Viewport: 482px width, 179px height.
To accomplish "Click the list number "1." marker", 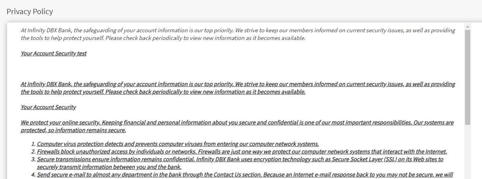I will 34,144.
